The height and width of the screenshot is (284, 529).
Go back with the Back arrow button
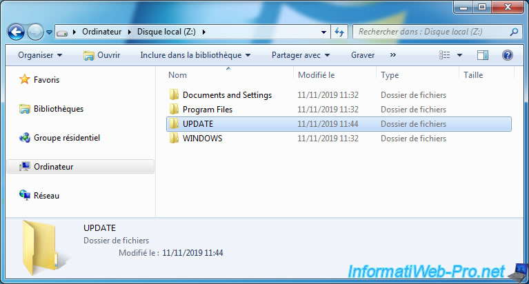16,32
